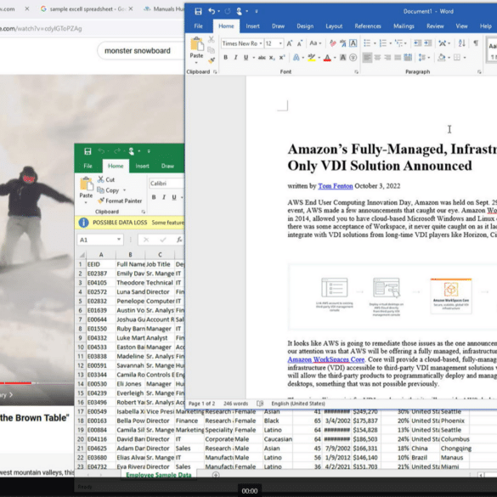The height and width of the screenshot is (497, 497).
Task: Insert function with fx in Excel
Action: [x=179, y=240]
